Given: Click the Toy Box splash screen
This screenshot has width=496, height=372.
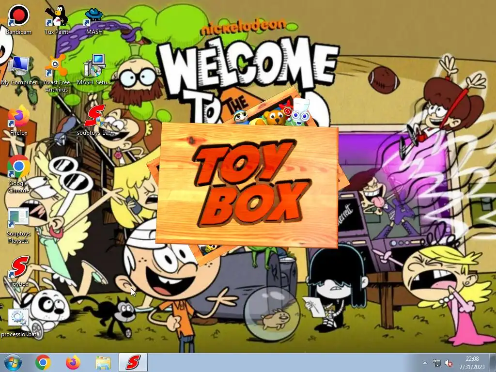Looking at the screenshot, I should click(248, 185).
